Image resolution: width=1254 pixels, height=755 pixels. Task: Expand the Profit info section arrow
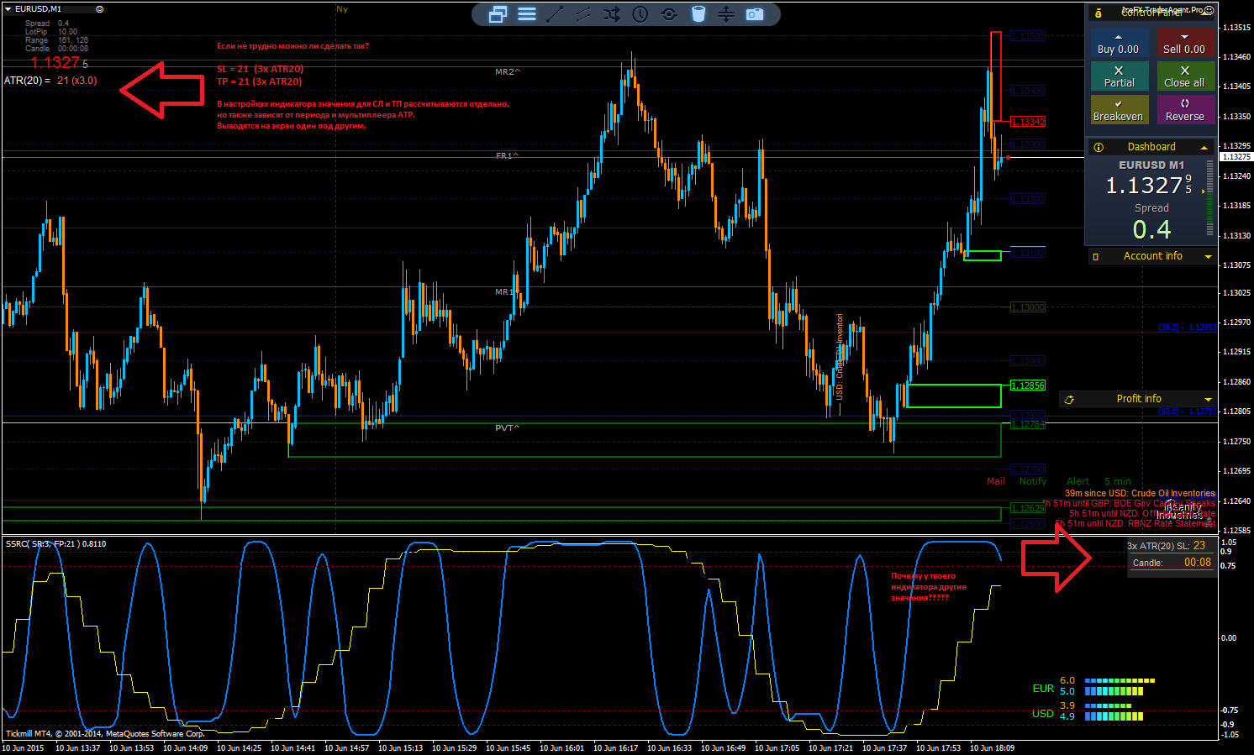tap(1209, 400)
